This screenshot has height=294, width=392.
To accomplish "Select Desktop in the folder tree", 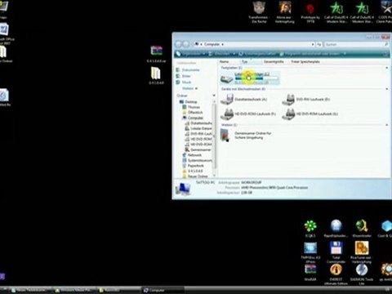I will tap(189, 102).
